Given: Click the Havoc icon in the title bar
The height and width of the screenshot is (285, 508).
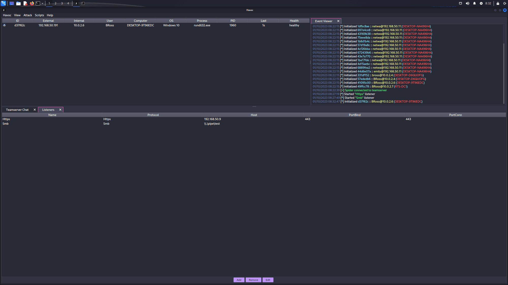Looking at the screenshot, I should coord(4,10).
